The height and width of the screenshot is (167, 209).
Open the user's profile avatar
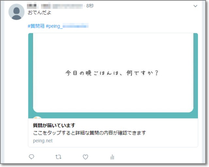coord(16,12)
